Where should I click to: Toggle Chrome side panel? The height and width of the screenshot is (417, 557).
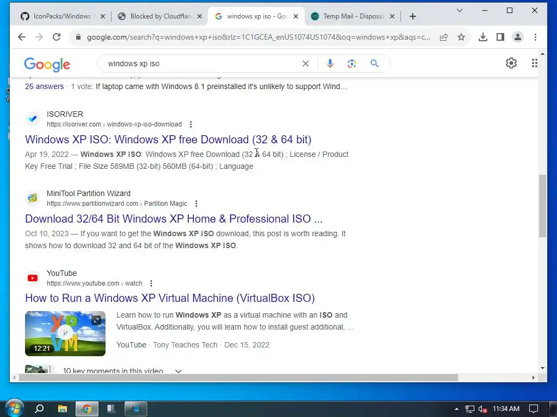tap(500, 37)
